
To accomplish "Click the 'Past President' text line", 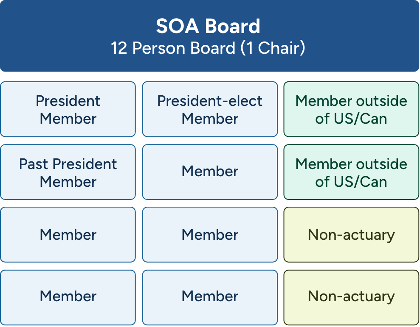I will (x=68, y=164).
